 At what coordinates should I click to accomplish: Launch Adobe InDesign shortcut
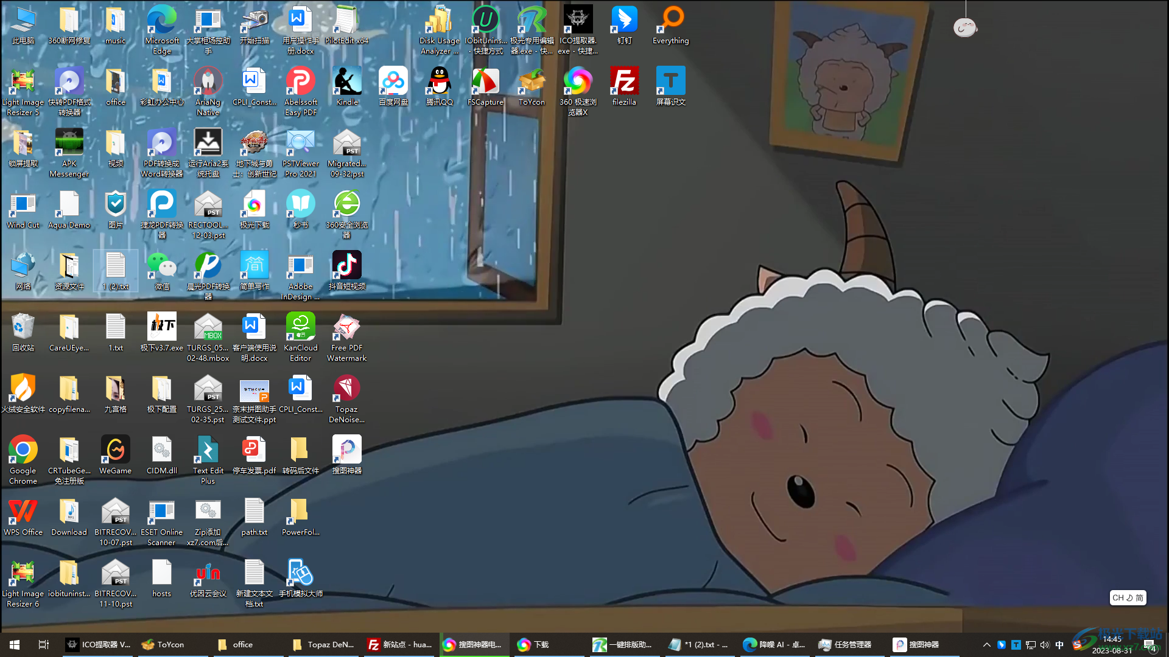[300, 276]
